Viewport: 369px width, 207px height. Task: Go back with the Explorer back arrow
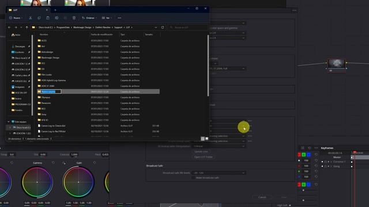tap(9, 28)
